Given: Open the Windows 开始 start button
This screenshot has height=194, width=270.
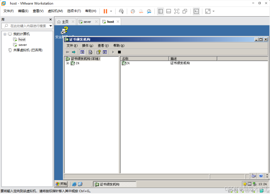Looking at the screenshot, I should pos(61,184).
